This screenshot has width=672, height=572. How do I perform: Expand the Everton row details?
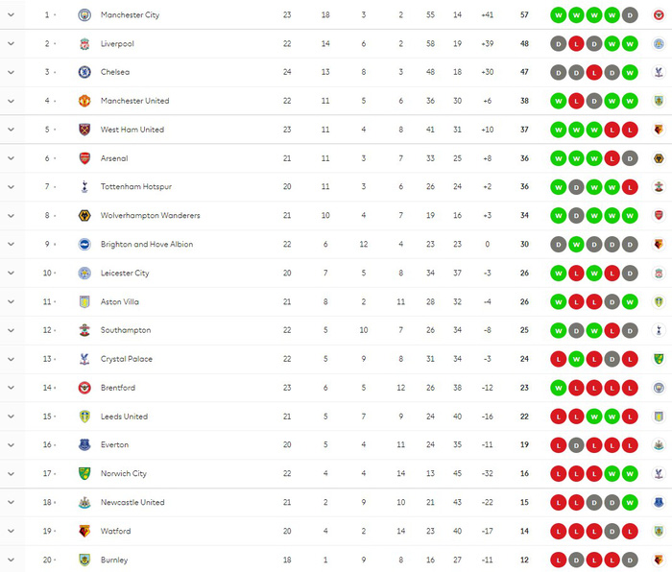pos(12,444)
